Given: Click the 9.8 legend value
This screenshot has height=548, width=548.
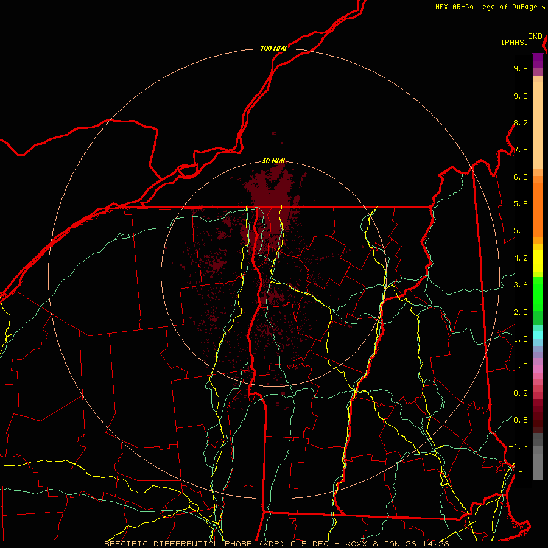Looking at the screenshot, I should point(521,69).
